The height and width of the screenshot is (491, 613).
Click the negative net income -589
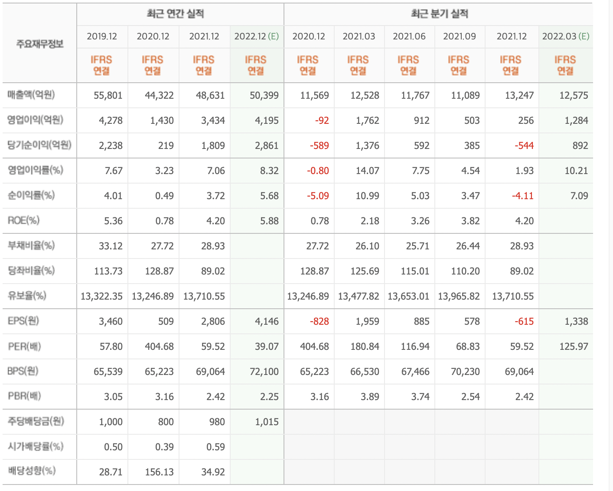[319, 145]
